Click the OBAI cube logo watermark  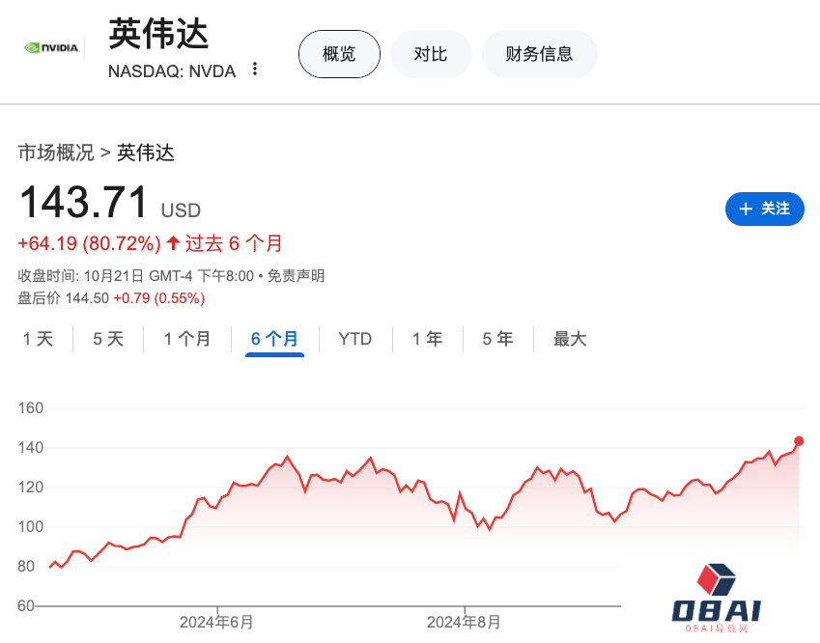click(x=716, y=579)
